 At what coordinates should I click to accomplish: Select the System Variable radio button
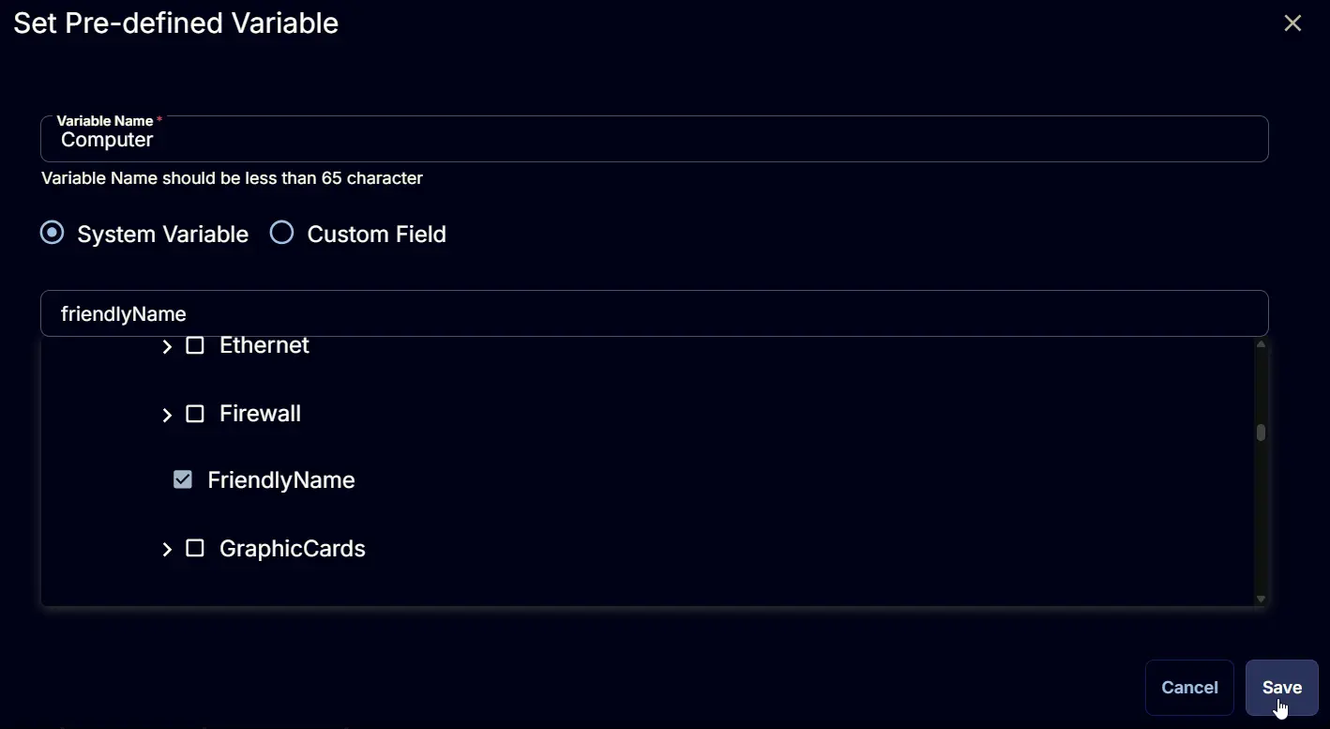tap(53, 233)
